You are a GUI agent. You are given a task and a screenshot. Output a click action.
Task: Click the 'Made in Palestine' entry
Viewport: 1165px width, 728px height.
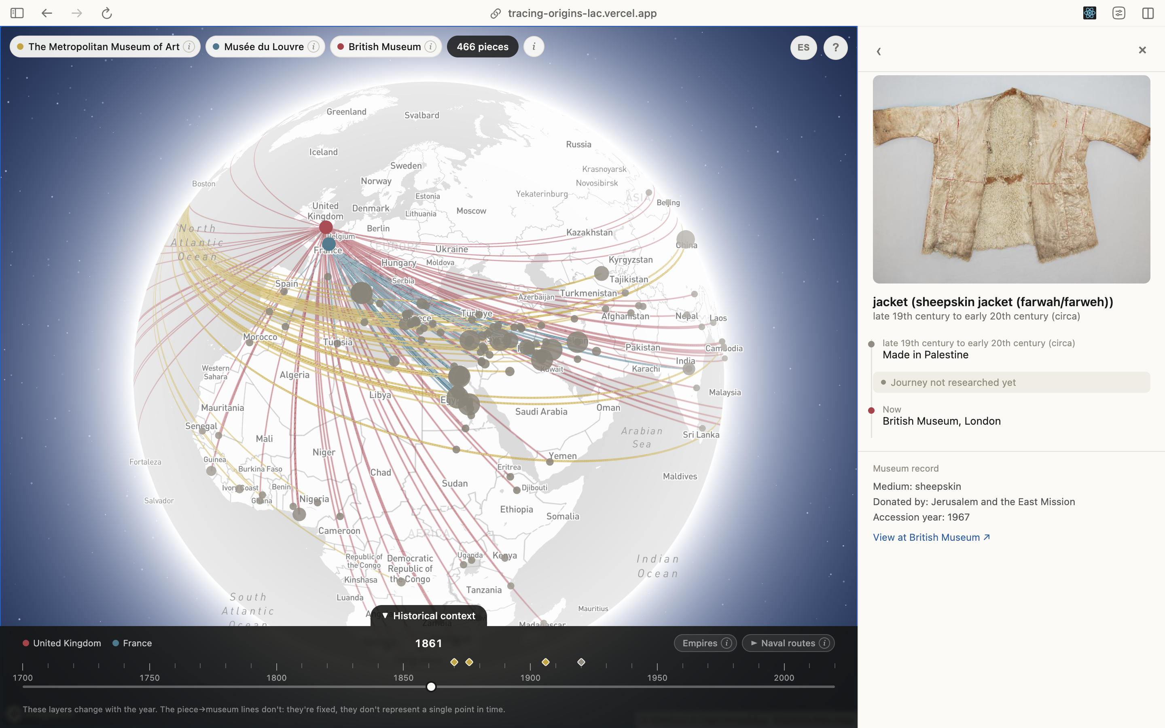pos(925,355)
